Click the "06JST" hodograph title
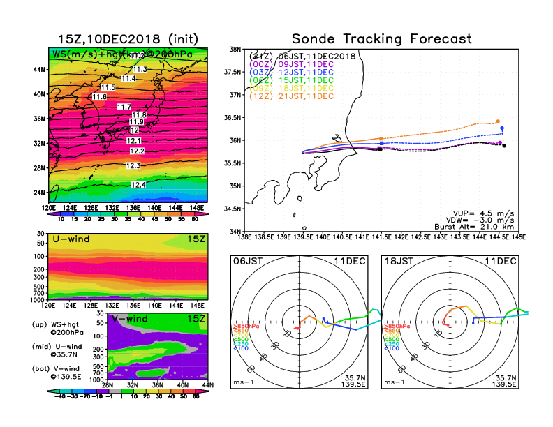553x427 pixels. pyautogui.click(x=248, y=261)
